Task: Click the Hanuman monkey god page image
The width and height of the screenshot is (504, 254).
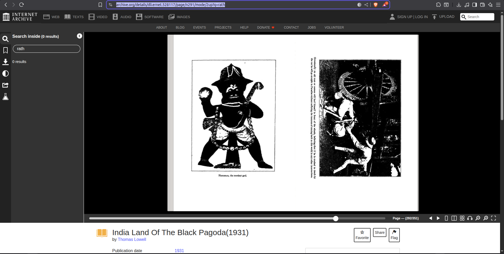Action: tap(234, 115)
